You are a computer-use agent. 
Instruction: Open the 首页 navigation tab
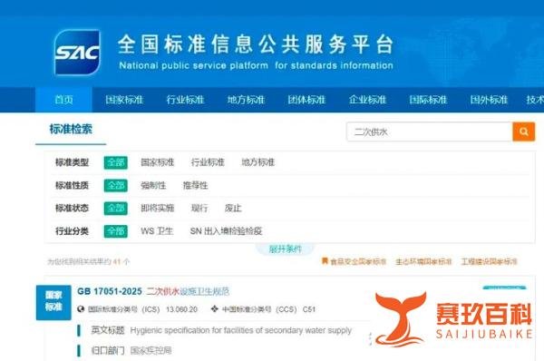click(x=63, y=100)
